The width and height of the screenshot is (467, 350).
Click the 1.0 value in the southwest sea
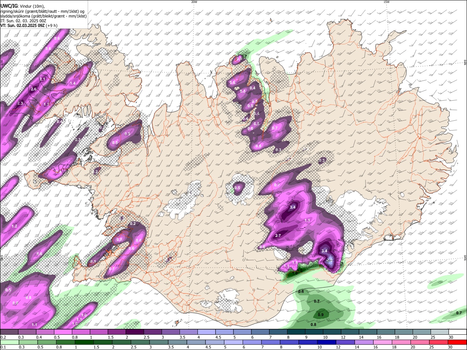[x=84, y=315]
